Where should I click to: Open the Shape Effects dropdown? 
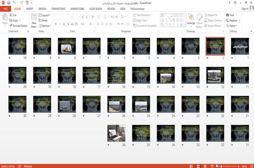coord(213,26)
